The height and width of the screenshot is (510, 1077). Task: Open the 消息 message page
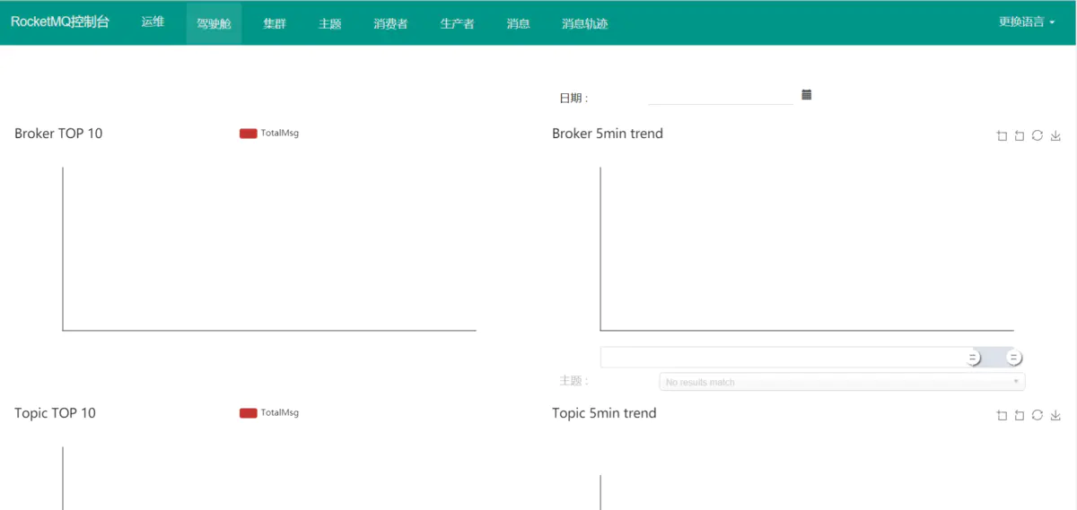pyautogui.click(x=518, y=23)
